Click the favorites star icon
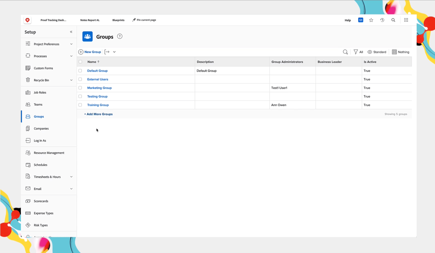The height and width of the screenshot is (253, 435). pyautogui.click(x=371, y=20)
